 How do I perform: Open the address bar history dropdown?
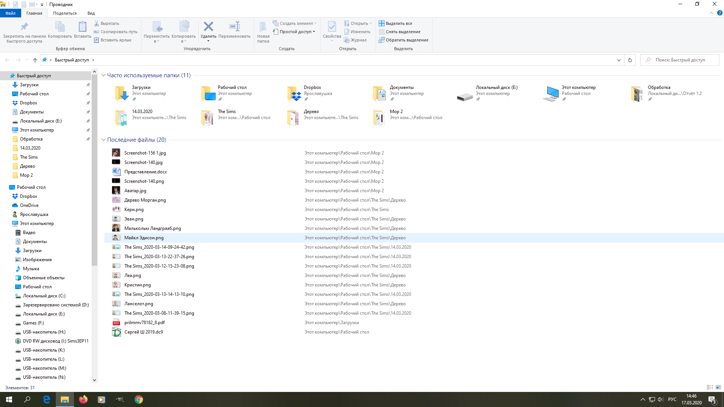pos(618,60)
